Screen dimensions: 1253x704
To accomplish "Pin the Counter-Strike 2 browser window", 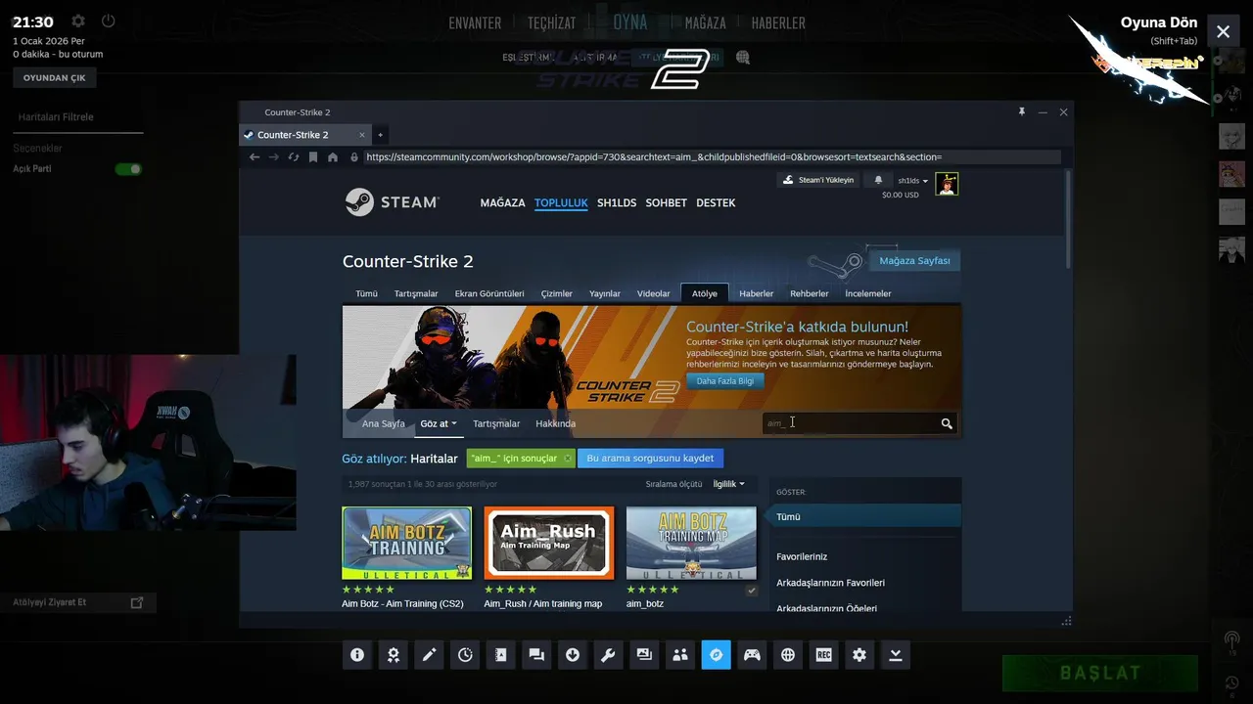I will click(1021, 112).
